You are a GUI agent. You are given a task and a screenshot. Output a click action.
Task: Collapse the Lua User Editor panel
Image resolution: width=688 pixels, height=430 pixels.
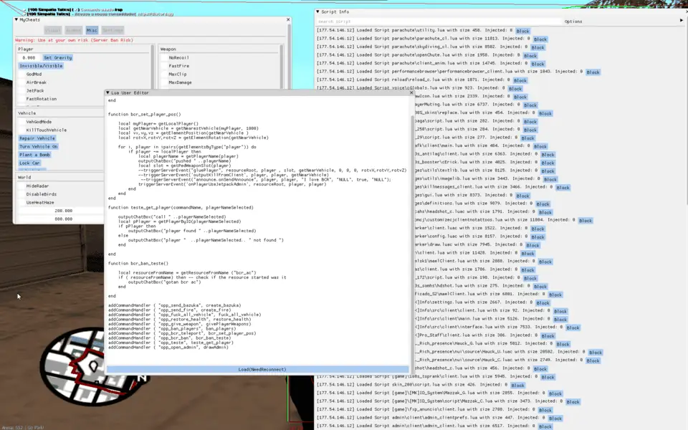tap(107, 92)
